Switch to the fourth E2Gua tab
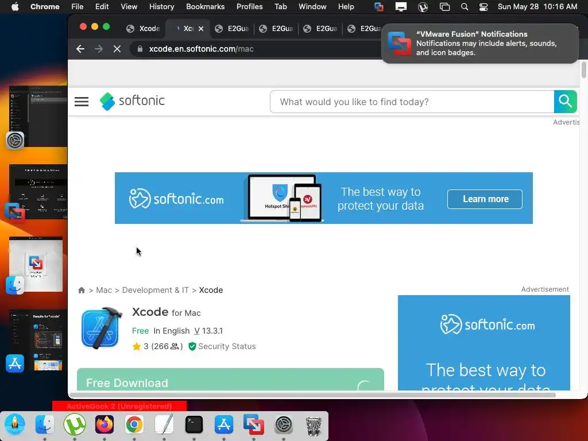This screenshot has height=441, width=588. 363,29
